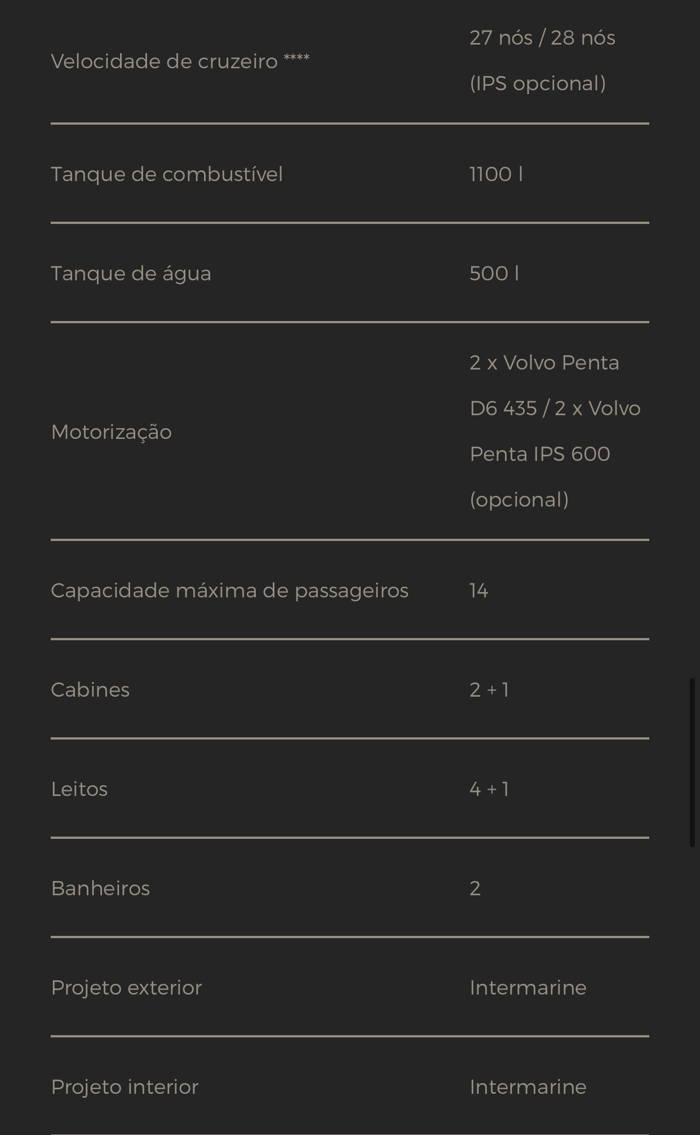
Task: Click "Capacidade máxima de passageiros" label
Action: click(229, 591)
